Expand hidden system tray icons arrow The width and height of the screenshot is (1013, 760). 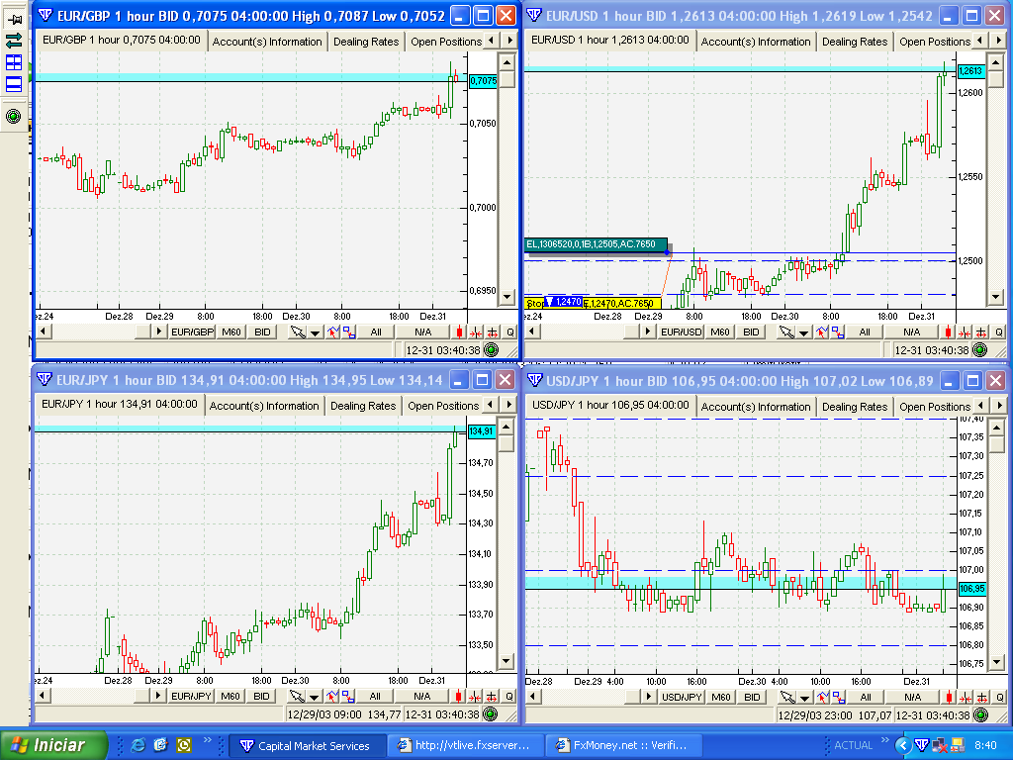(x=902, y=746)
